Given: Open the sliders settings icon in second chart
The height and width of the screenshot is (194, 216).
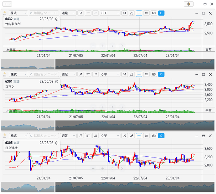Looking at the screenshot, I should (x=147, y=74).
